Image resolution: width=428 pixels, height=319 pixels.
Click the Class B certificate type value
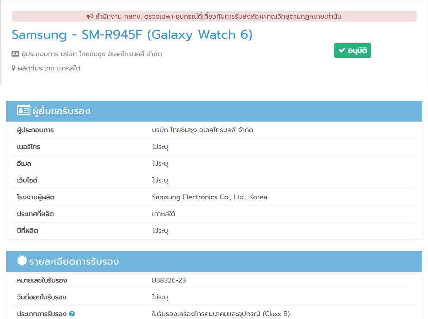[221, 314]
